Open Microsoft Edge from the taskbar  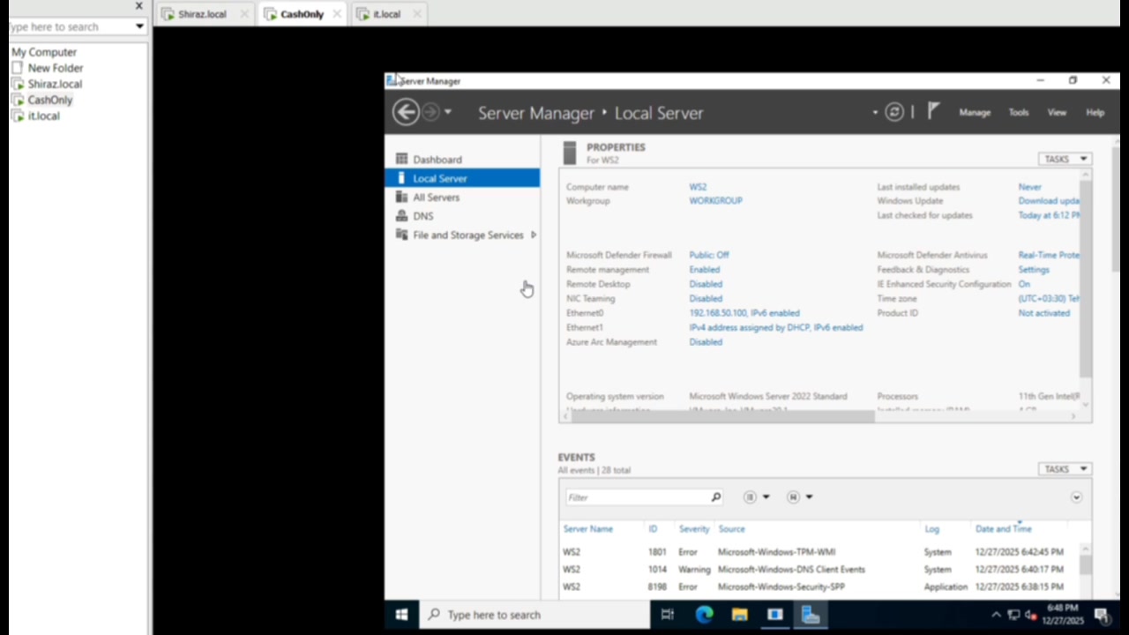click(x=704, y=615)
